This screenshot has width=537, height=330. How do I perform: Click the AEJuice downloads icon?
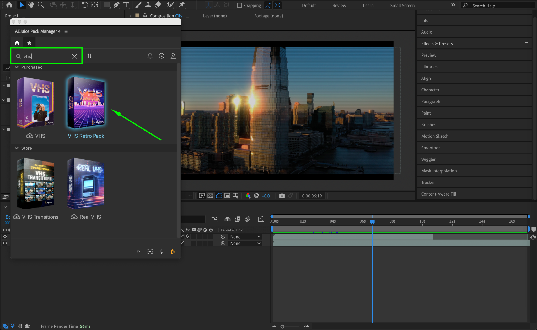pyautogui.click(x=162, y=56)
